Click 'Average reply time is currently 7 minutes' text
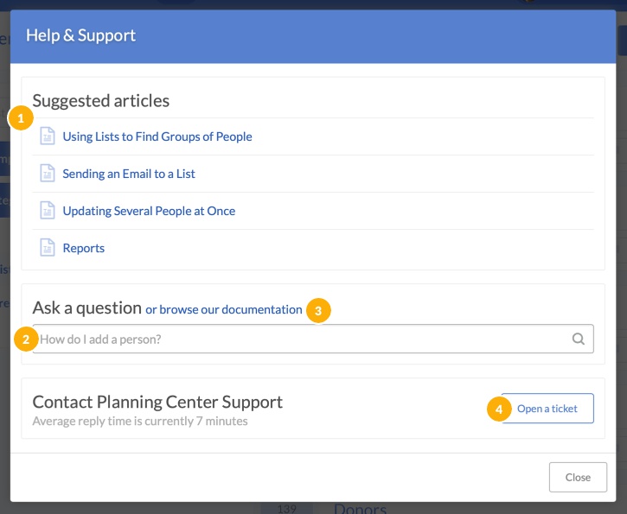The height and width of the screenshot is (514, 627). click(x=140, y=421)
